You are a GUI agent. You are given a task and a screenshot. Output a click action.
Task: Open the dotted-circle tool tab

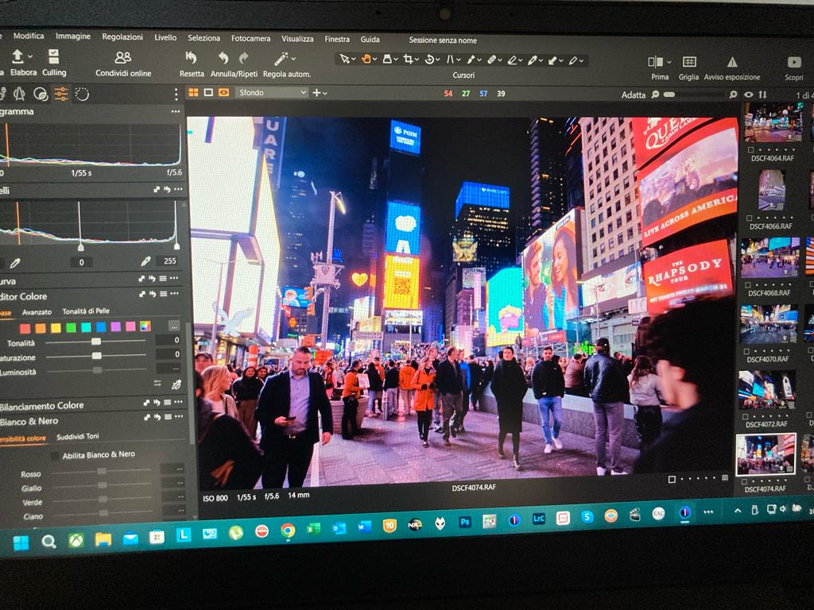[82, 94]
